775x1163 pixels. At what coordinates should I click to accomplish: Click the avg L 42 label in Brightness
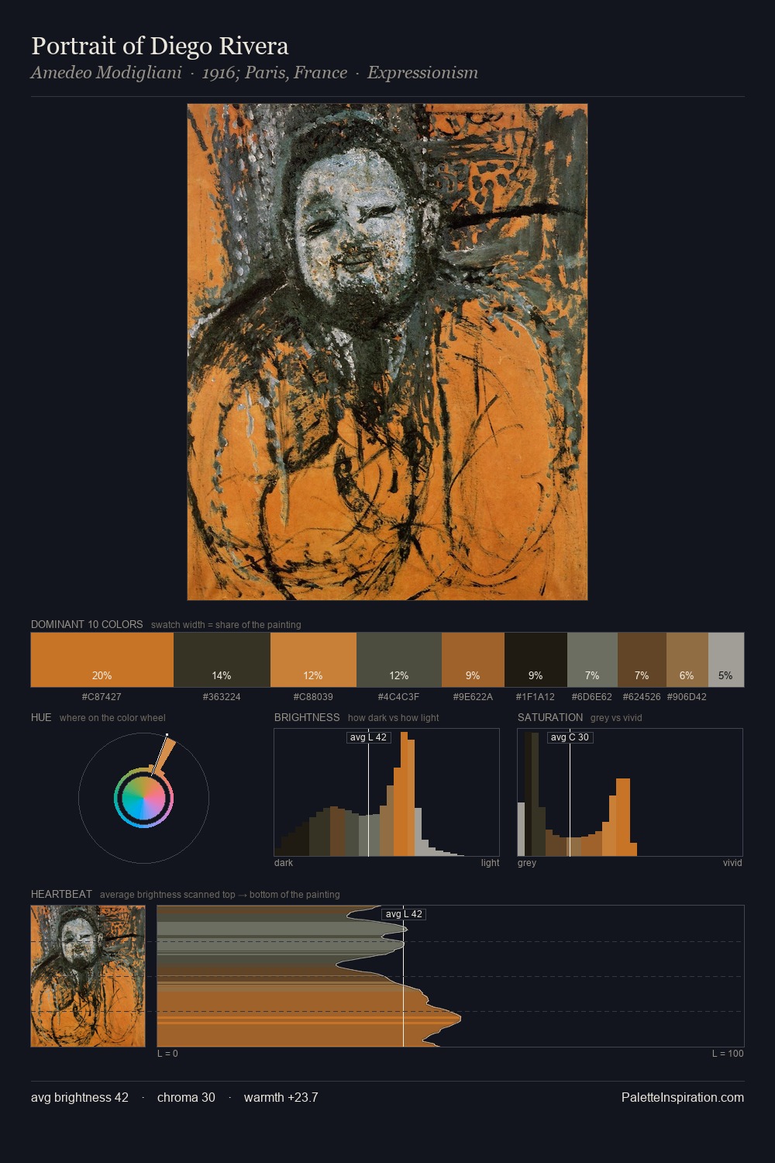(x=368, y=737)
